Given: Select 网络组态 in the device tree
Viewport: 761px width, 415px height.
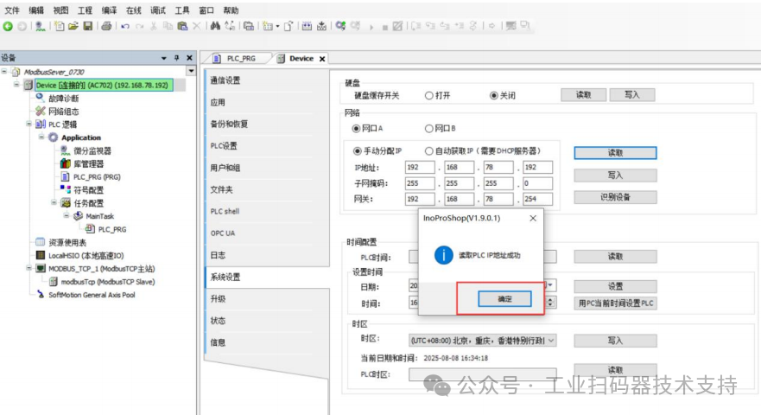Looking at the screenshot, I should pyautogui.click(x=64, y=112).
